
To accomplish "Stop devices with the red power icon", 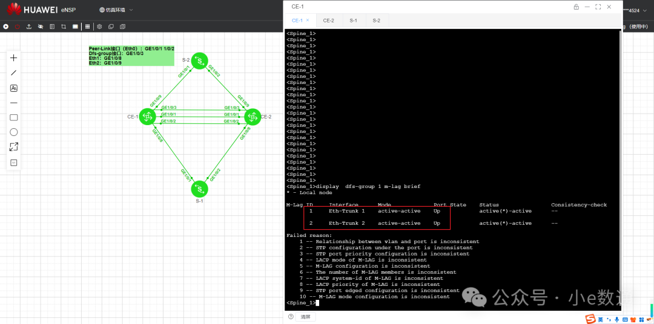I will 18,26.
